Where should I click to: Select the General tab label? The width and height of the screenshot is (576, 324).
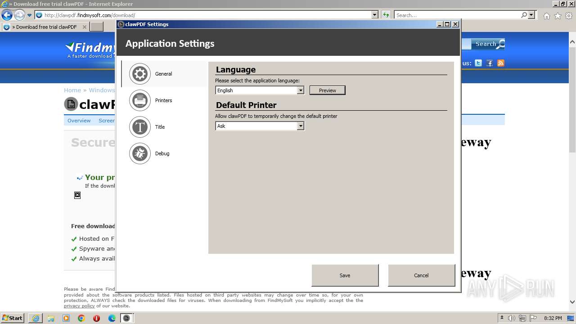coord(163,74)
